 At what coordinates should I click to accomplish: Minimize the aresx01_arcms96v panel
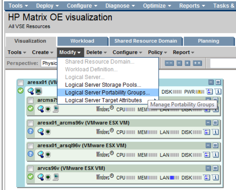[x=209, y=123]
